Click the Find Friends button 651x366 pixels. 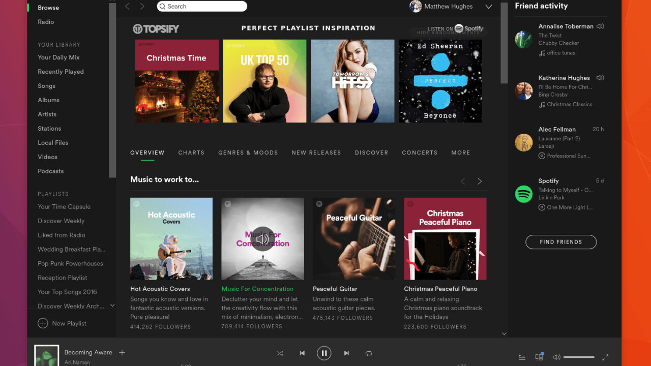point(560,242)
